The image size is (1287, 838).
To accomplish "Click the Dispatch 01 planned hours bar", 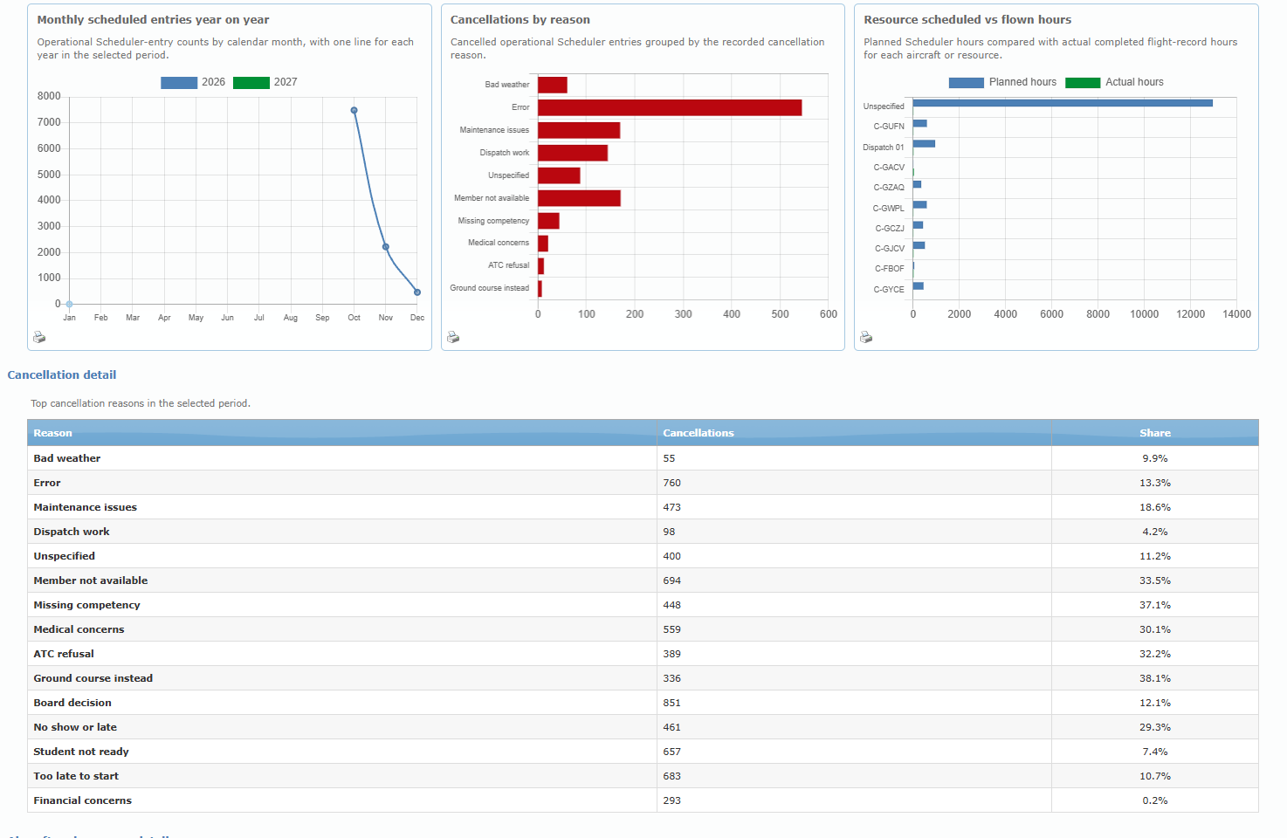I will (x=924, y=144).
